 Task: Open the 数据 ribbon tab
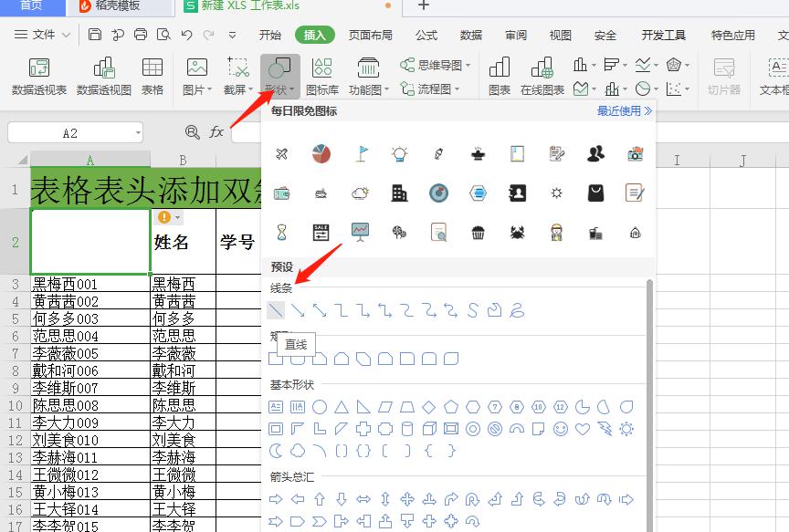click(471, 35)
